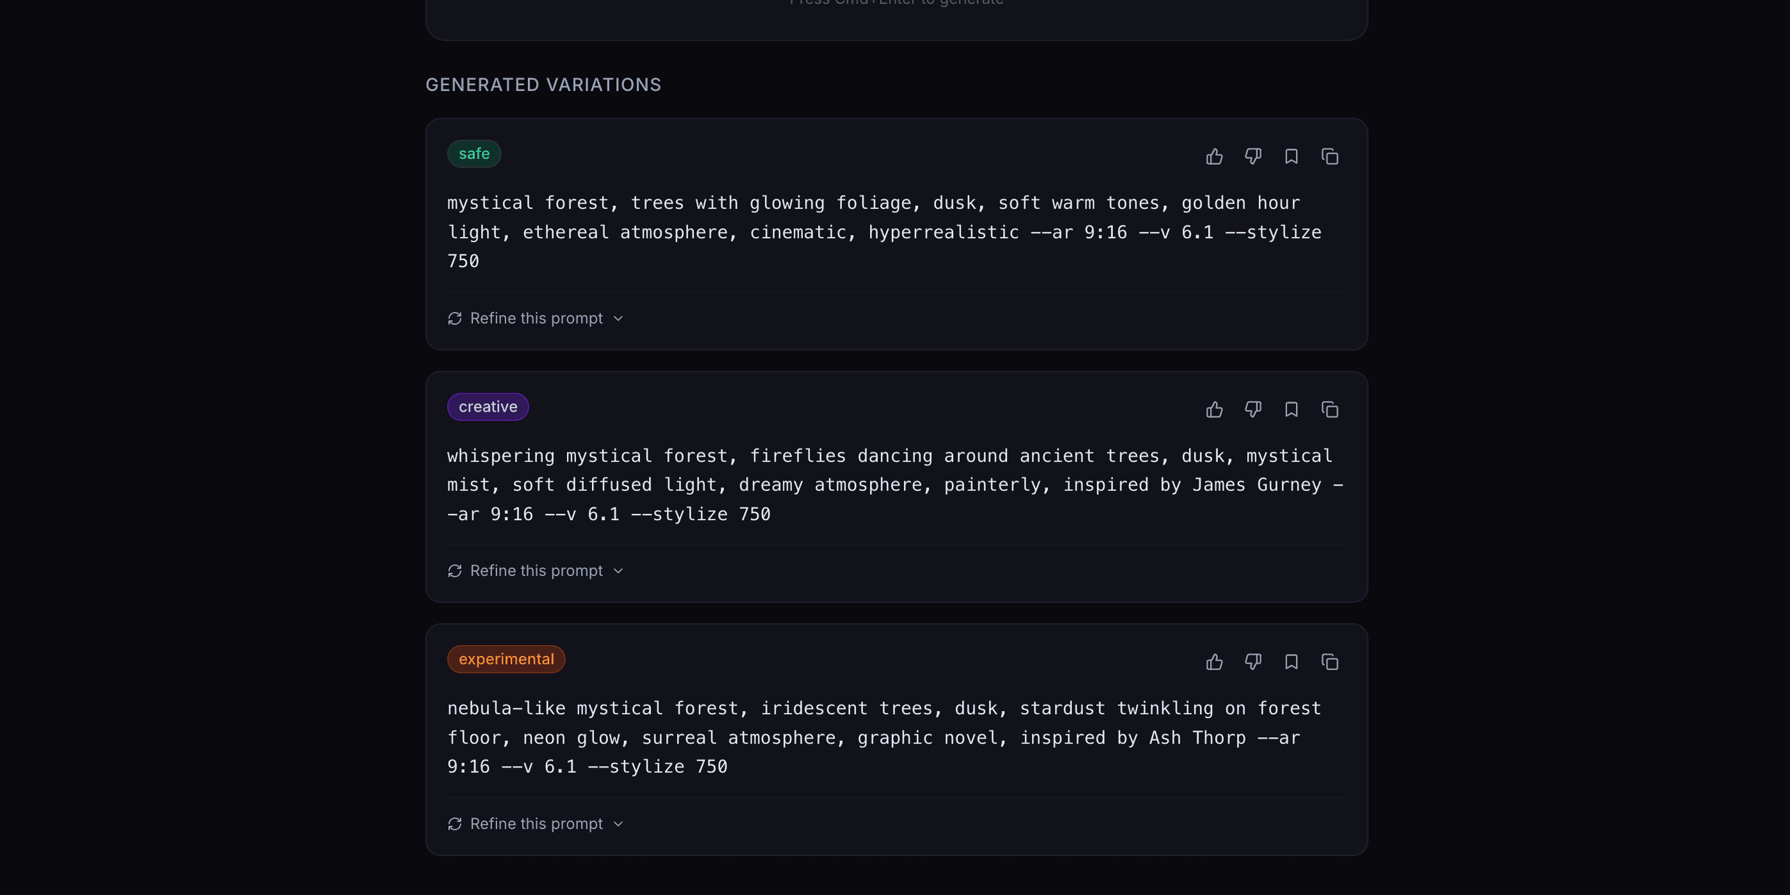Click the green safe tag

click(474, 153)
